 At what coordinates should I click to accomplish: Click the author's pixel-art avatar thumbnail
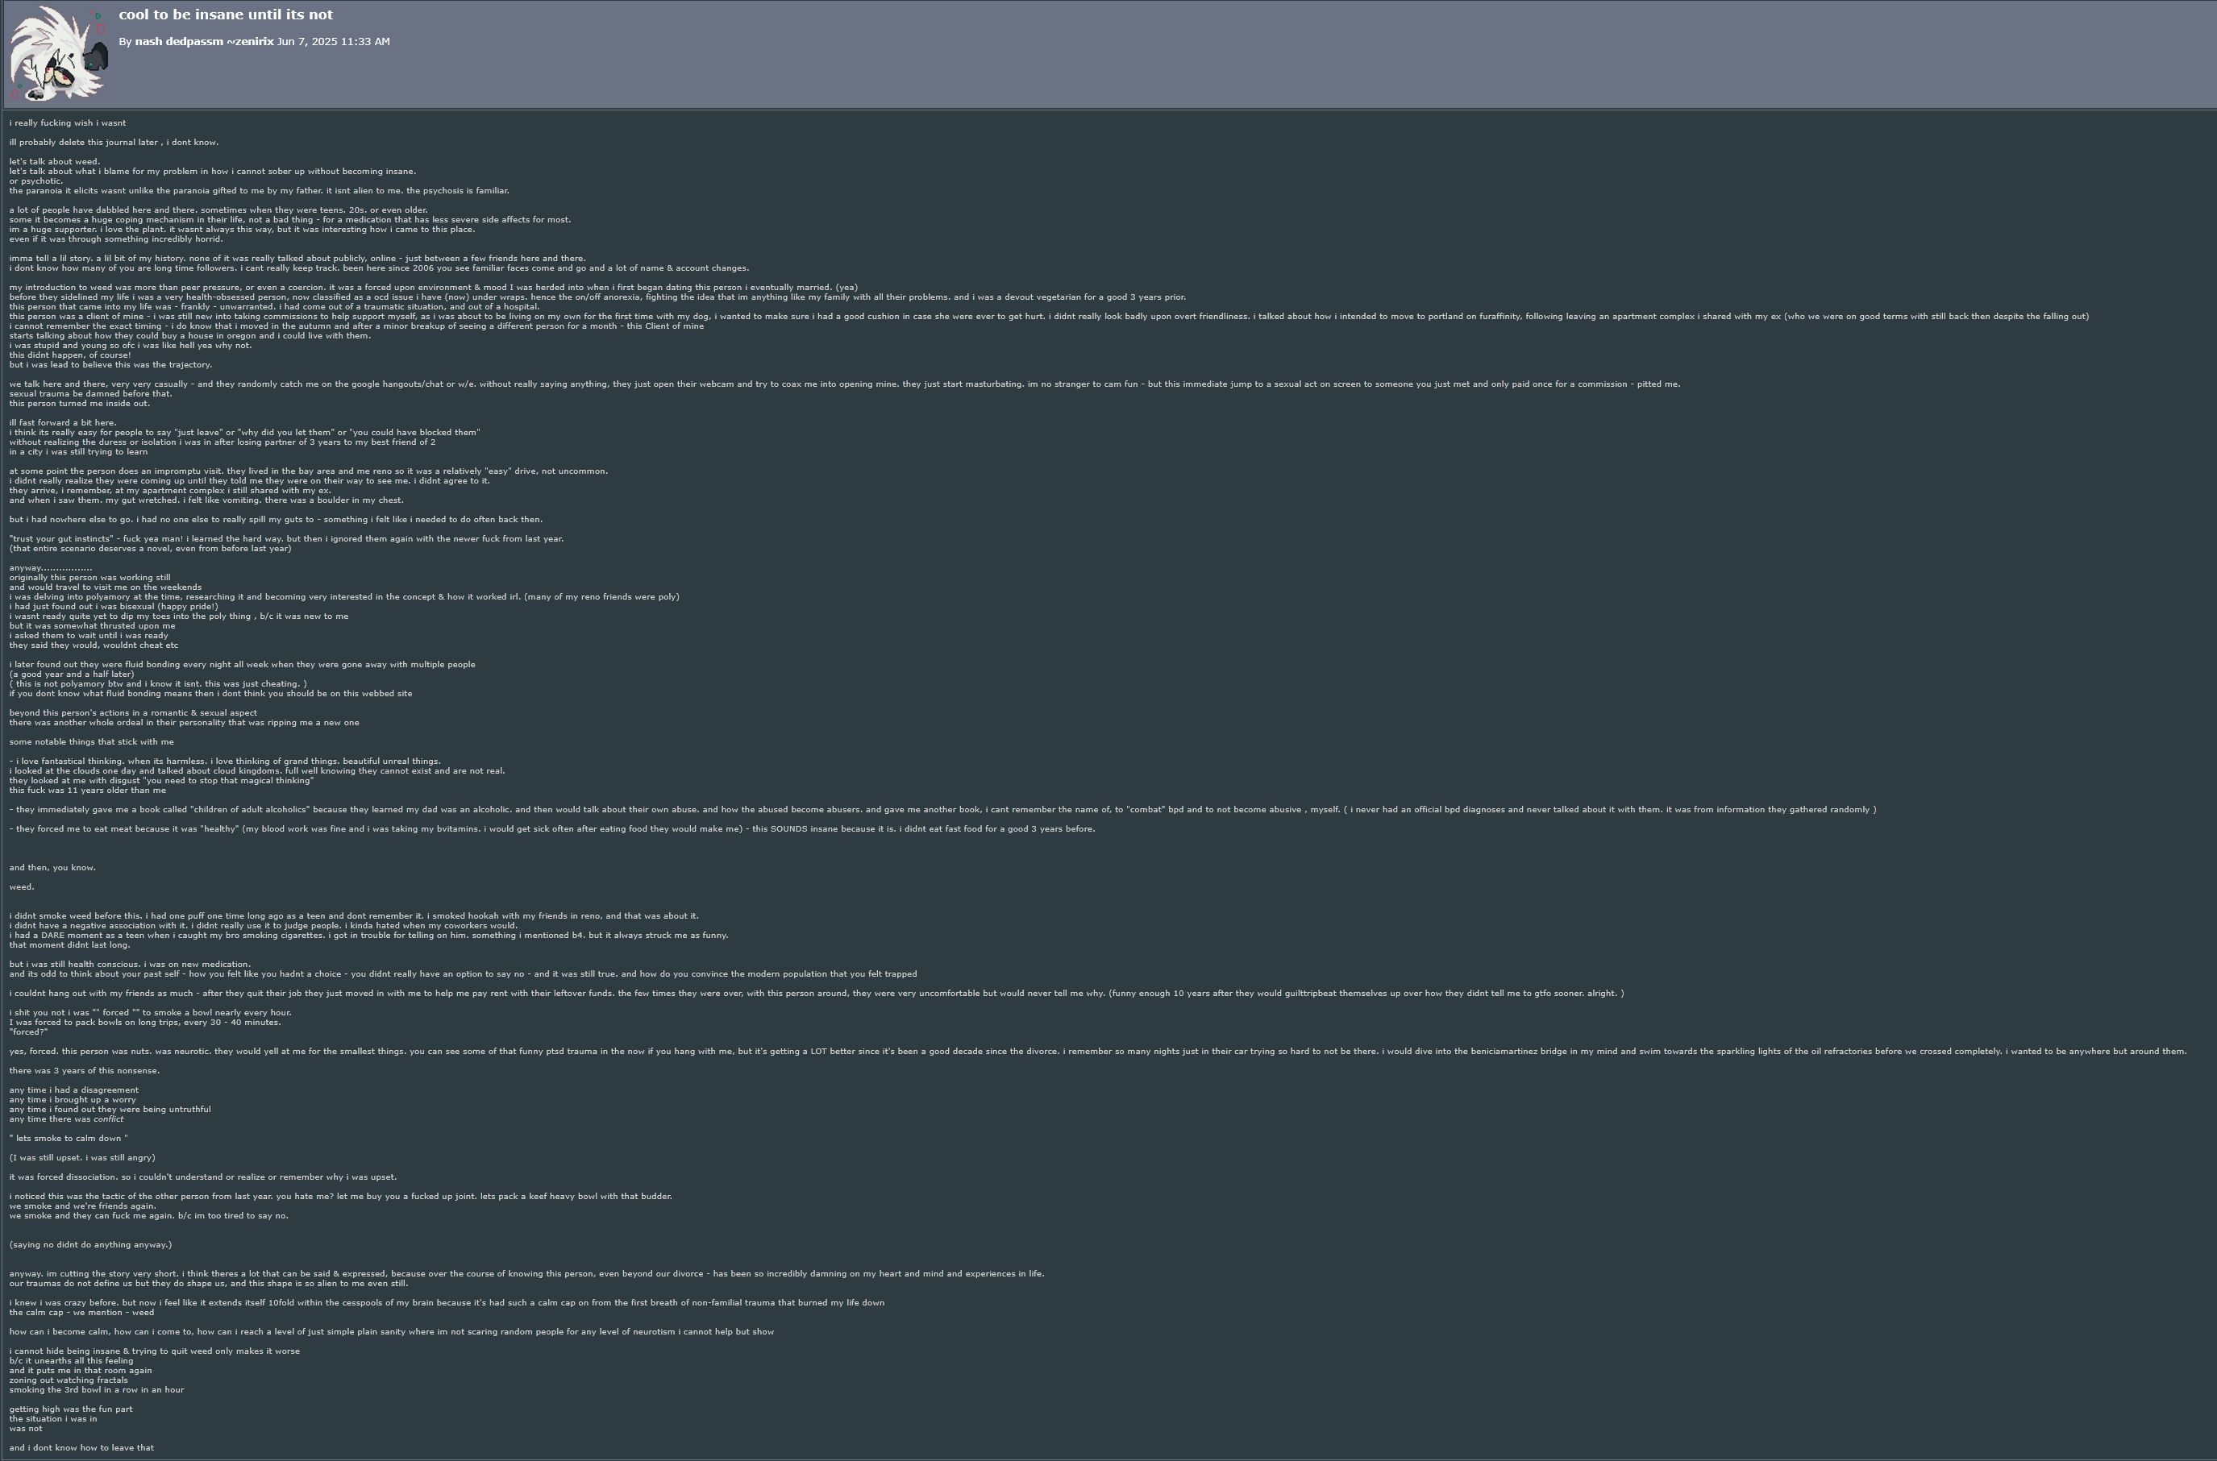point(59,53)
